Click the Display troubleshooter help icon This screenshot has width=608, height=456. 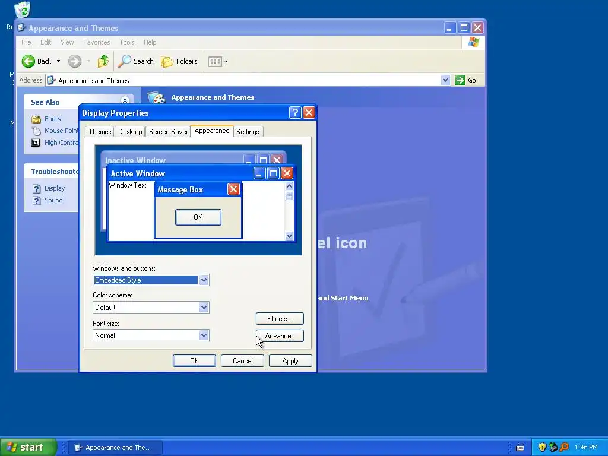36,189
